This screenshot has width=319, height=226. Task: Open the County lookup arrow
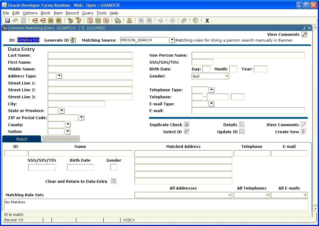(x=68, y=125)
